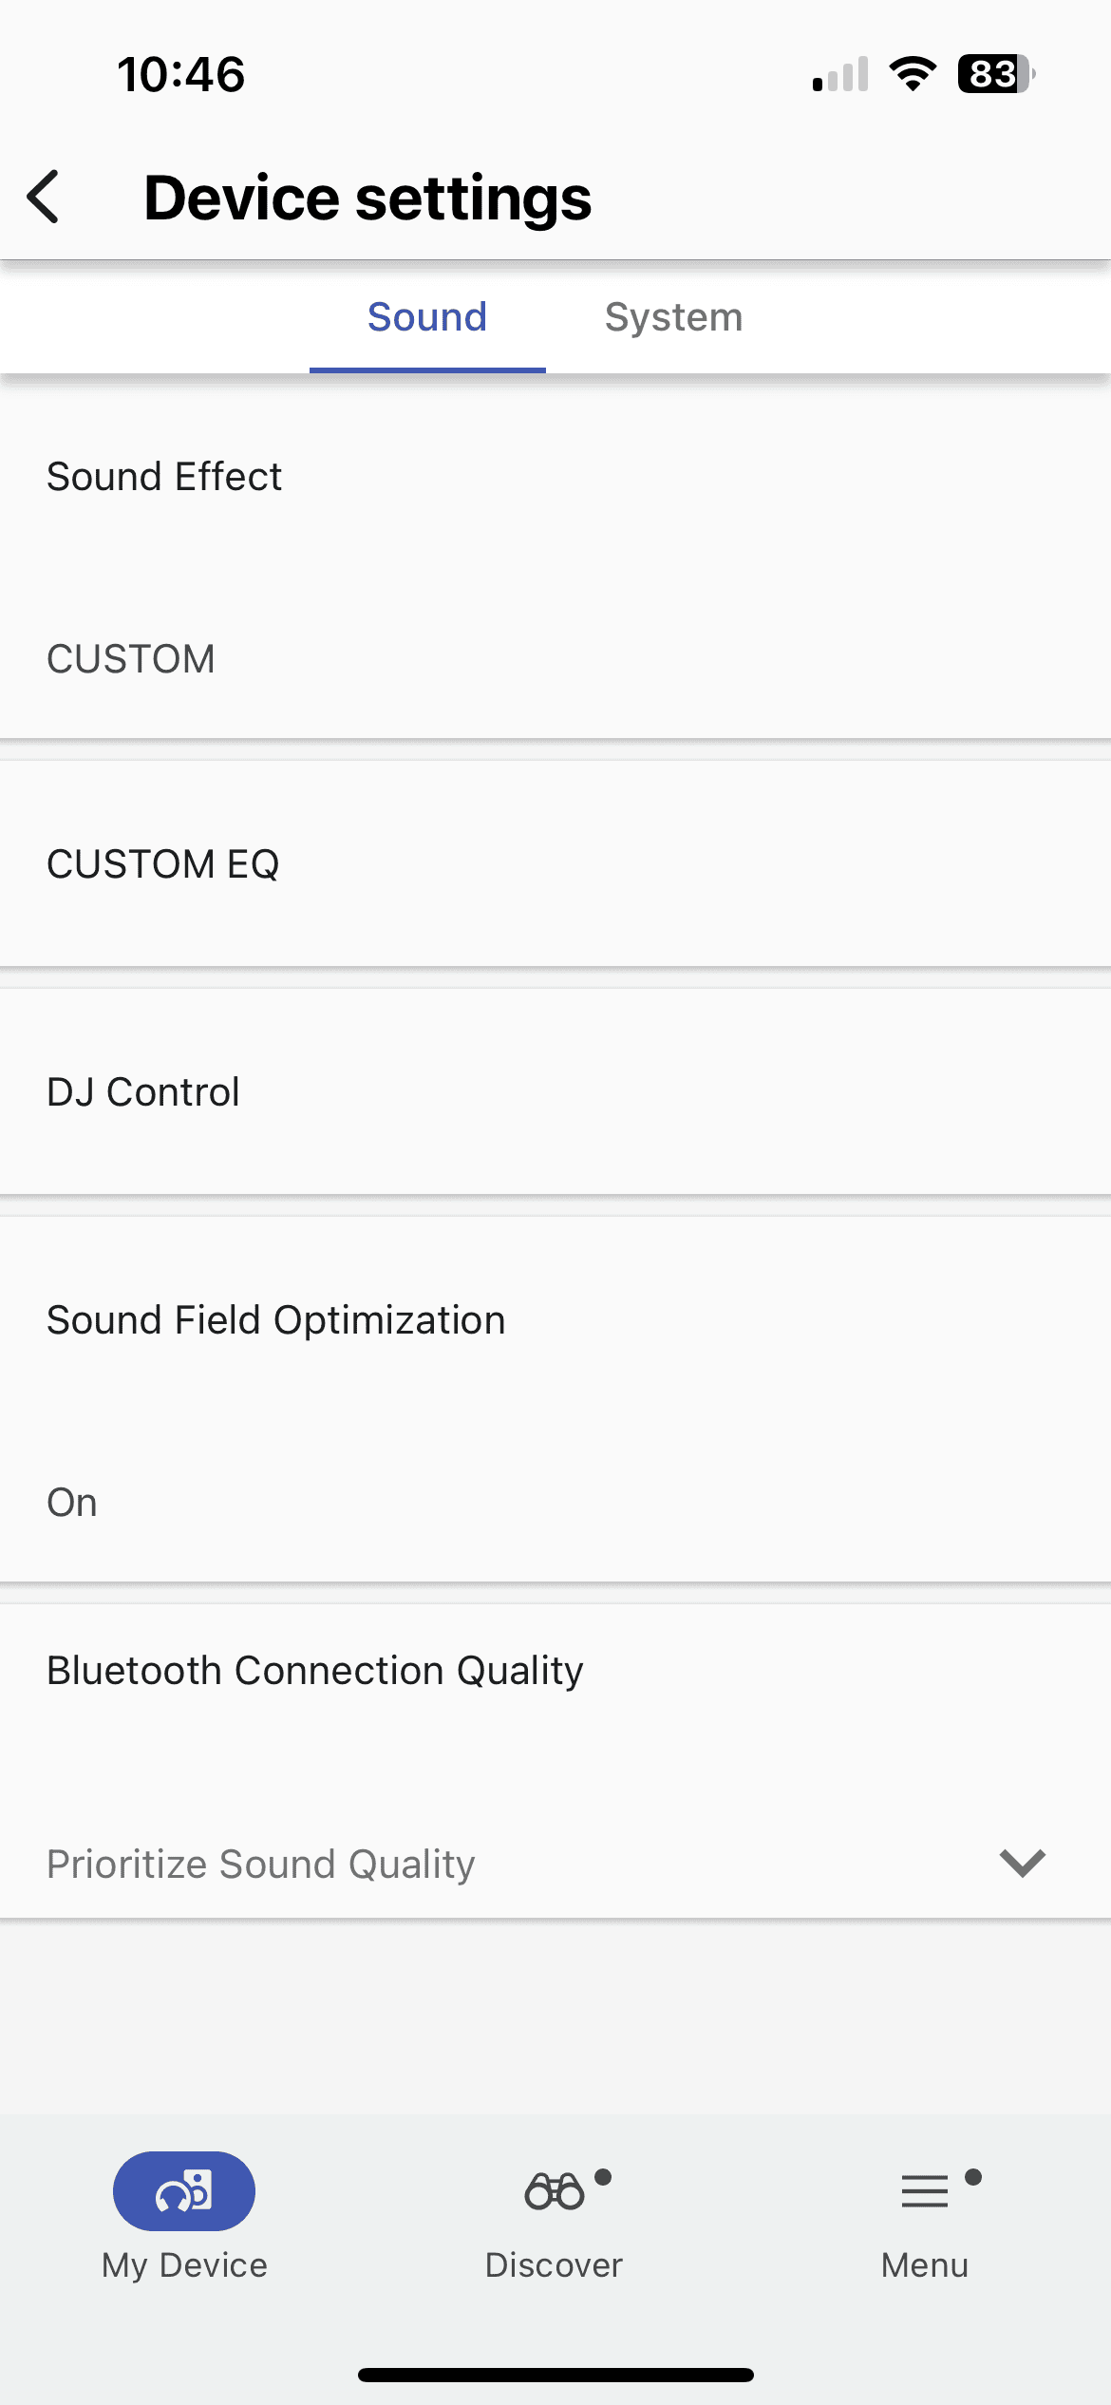Tap the battery level indicator

995,74
